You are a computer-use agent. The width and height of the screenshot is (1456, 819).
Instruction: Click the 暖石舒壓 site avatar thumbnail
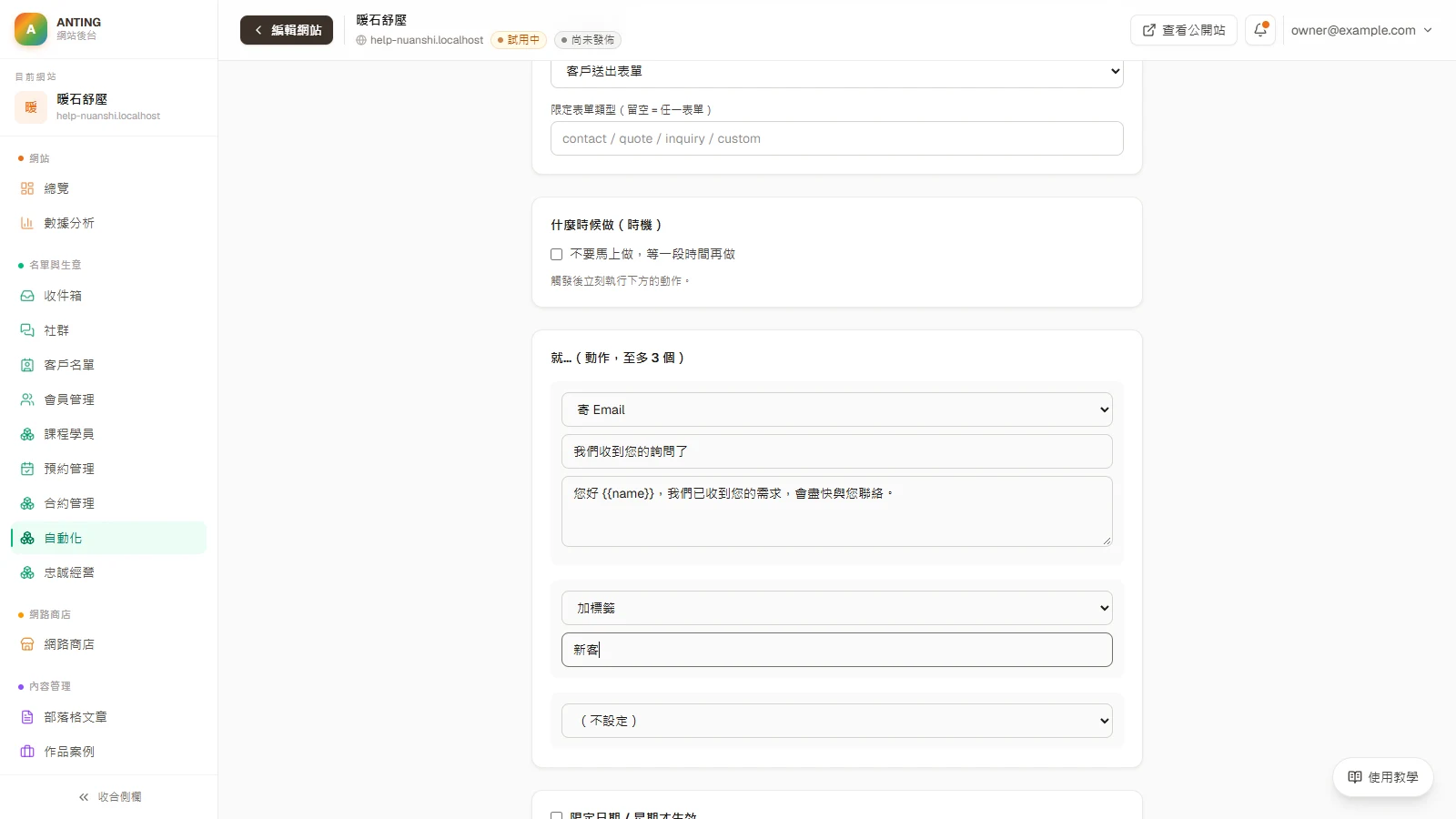click(31, 107)
